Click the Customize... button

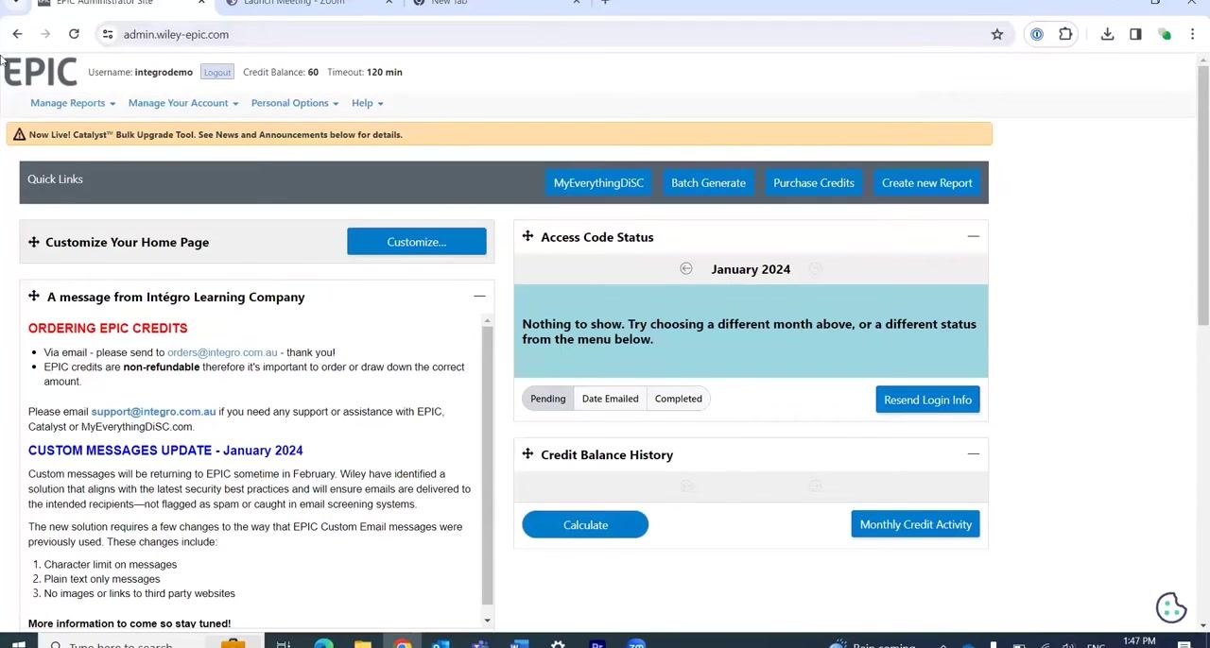pos(416,242)
